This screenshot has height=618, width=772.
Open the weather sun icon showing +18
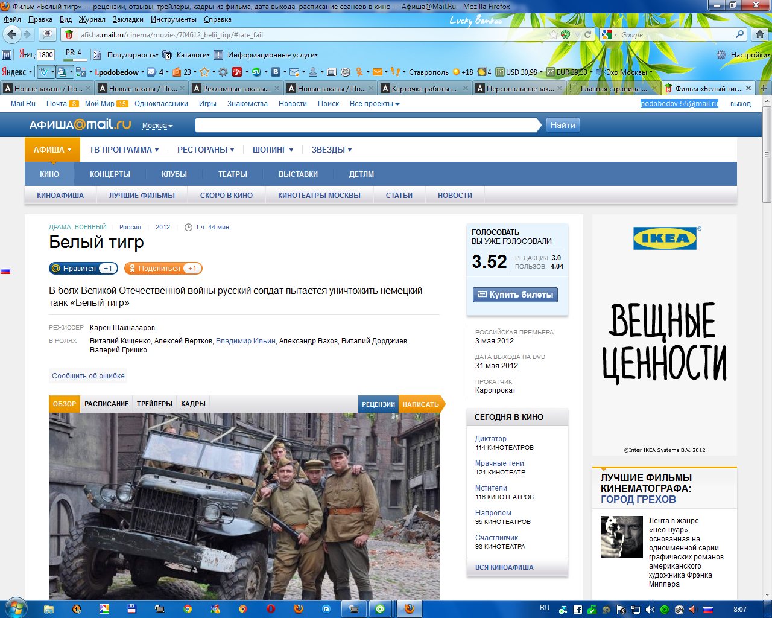click(456, 72)
